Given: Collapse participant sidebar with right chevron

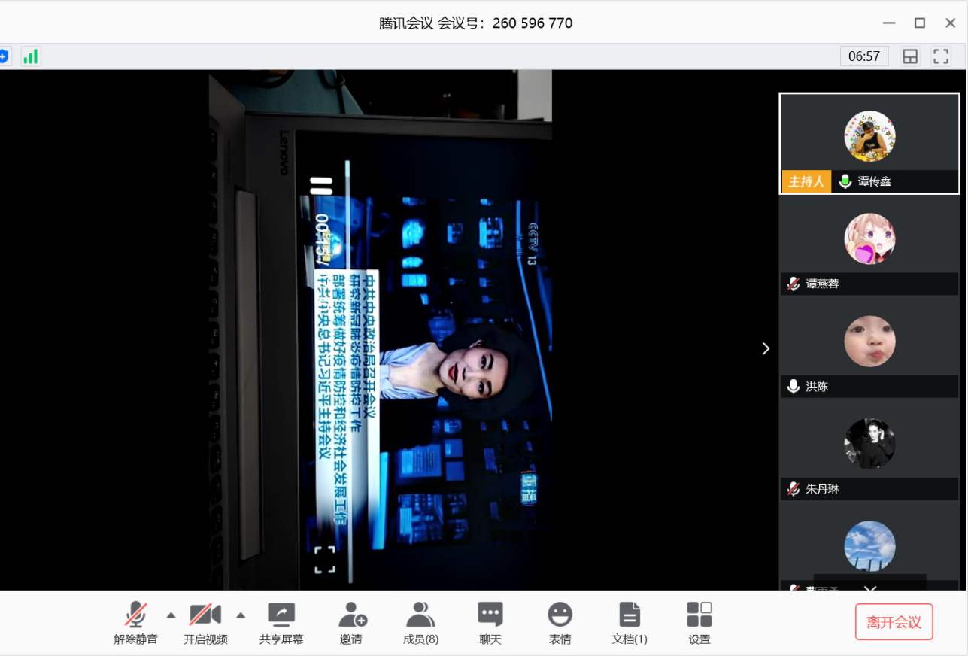Looking at the screenshot, I should coord(766,348).
